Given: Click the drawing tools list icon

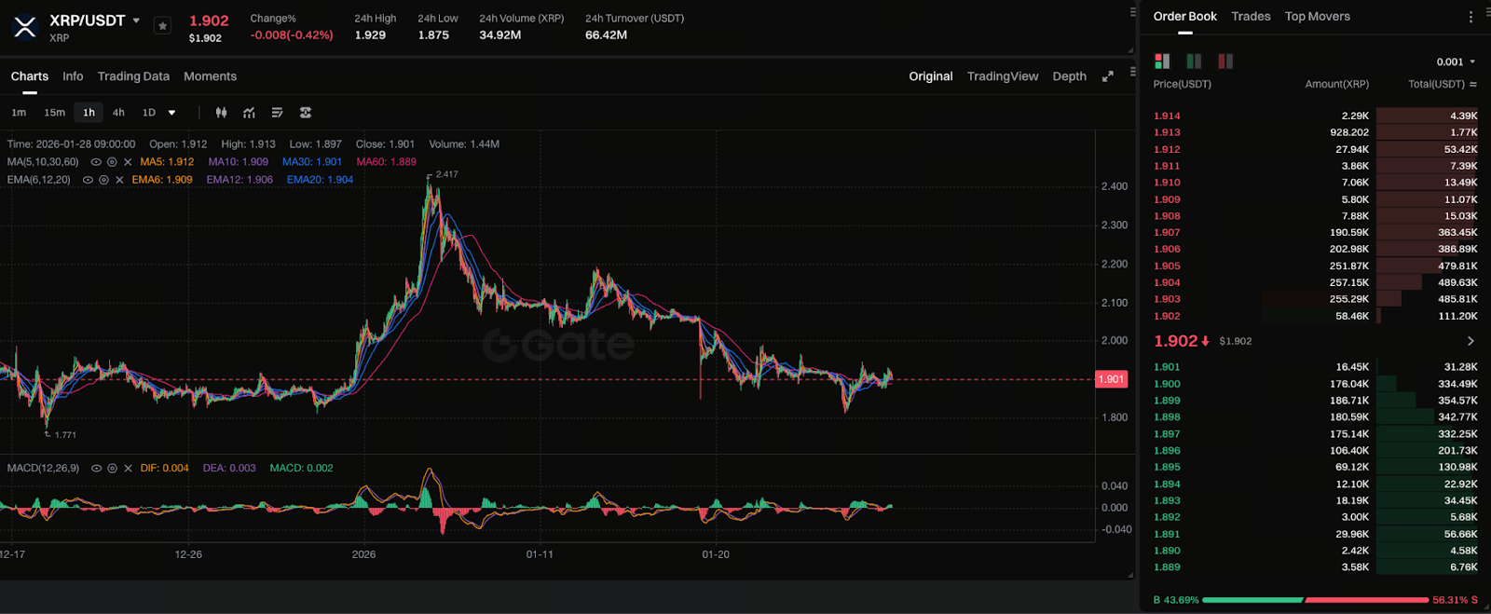Looking at the screenshot, I should point(277,113).
